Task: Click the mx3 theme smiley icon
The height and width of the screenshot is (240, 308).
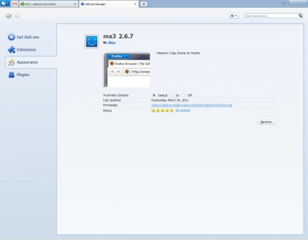Action: (91, 42)
